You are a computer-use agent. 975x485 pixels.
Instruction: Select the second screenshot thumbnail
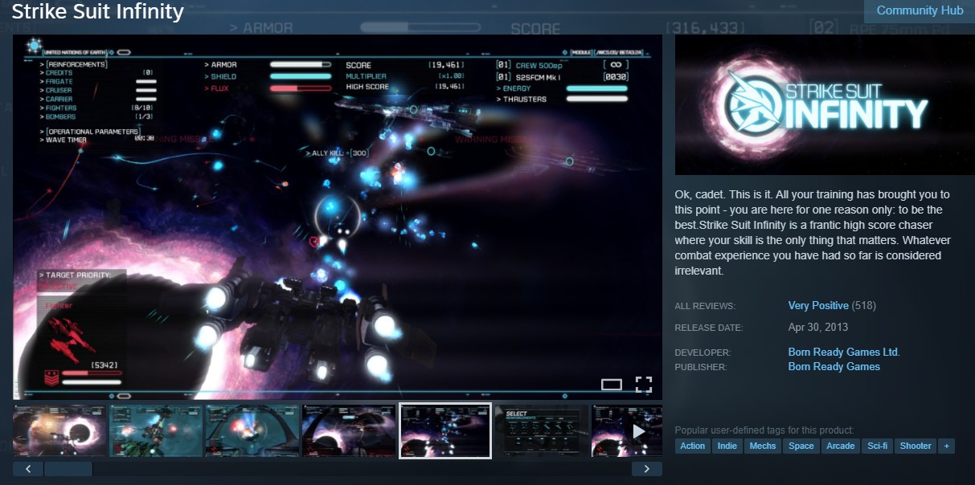(x=156, y=431)
